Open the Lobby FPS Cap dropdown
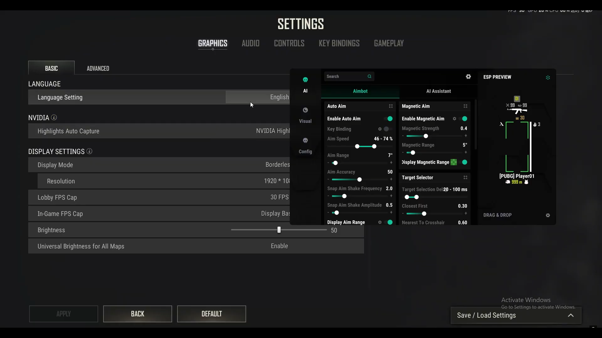Viewport: 602px width, 338px height. pyautogui.click(x=279, y=197)
